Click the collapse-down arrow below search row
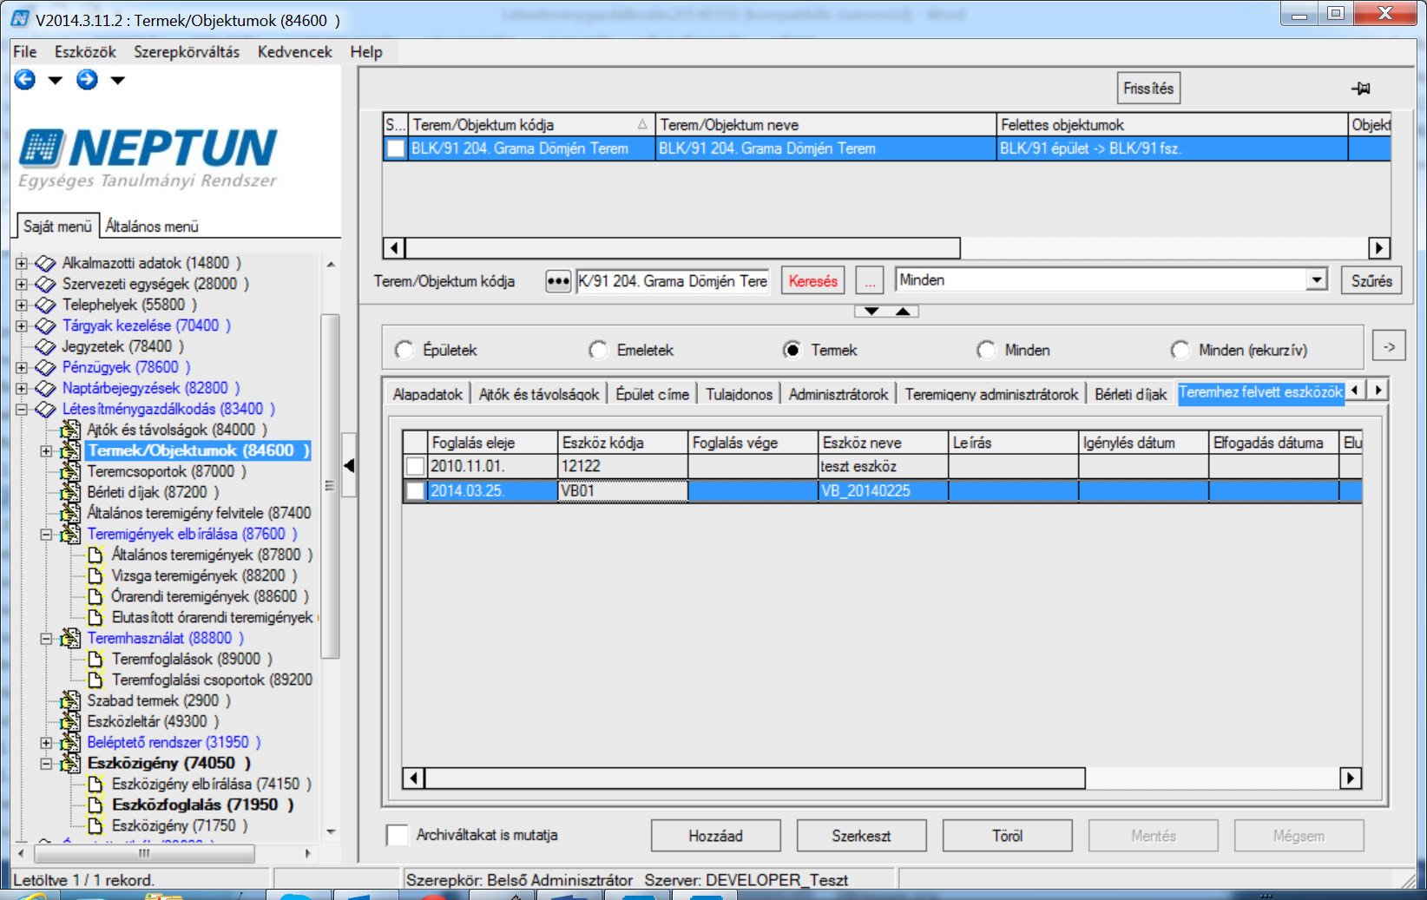The width and height of the screenshot is (1427, 900). coord(871,311)
